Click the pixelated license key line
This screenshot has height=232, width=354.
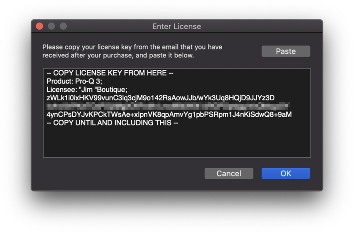pyautogui.click(x=168, y=106)
